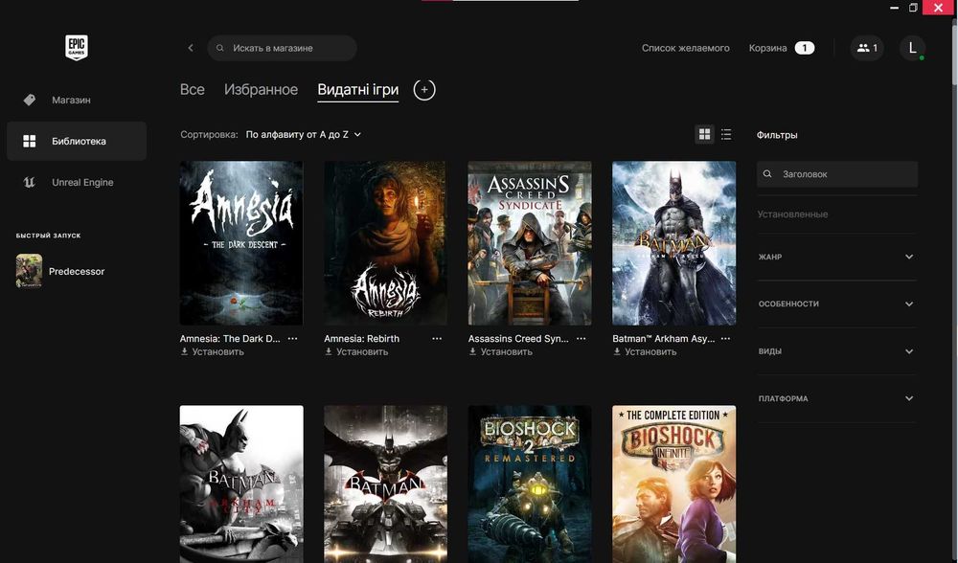Open the Магазин section
This screenshot has width=958, height=563.
[77, 100]
